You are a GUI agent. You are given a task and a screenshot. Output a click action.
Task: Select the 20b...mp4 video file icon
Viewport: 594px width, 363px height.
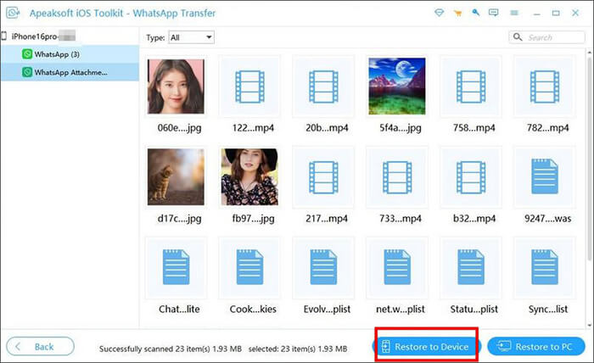click(x=323, y=87)
